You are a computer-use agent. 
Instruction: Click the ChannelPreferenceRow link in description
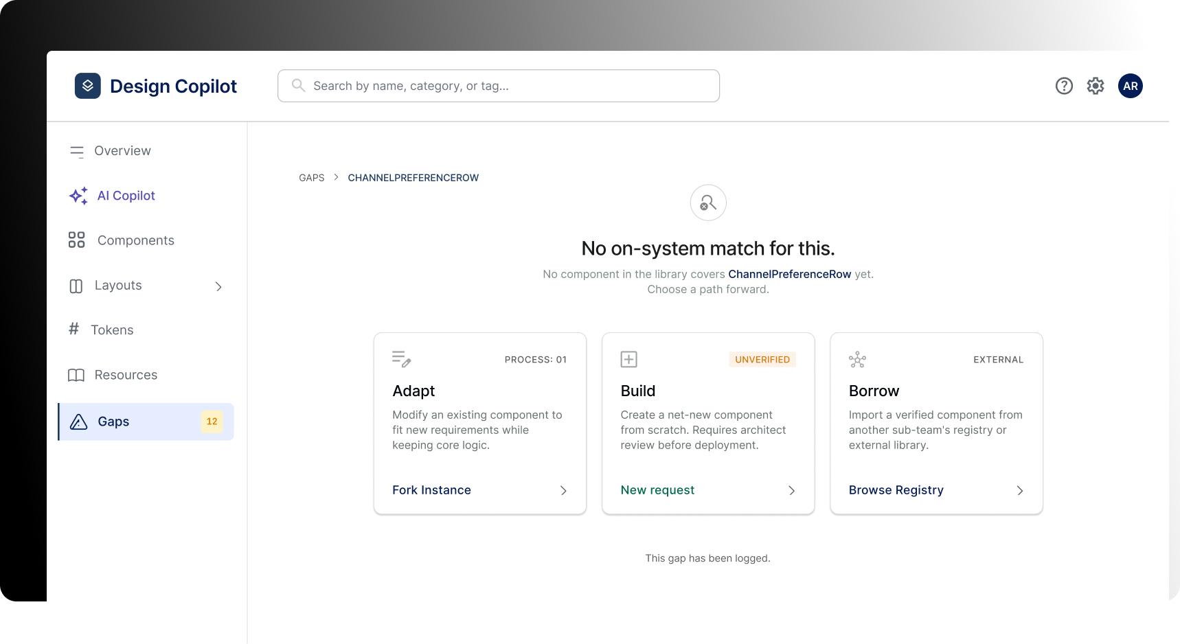click(789, 274)
